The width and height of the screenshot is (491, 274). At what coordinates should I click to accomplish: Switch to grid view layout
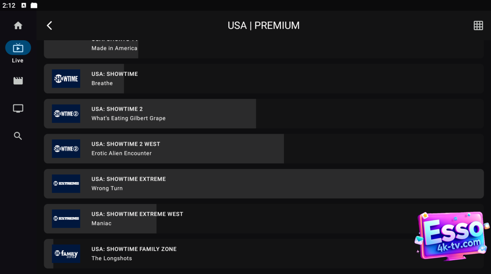coord(478,26)
